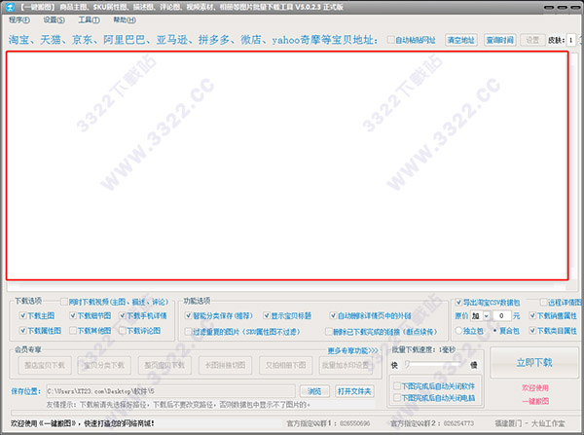584x435 pixels.
Task: Click the 批量下载速度 slider handle
Action: click(x=408, y=364)
